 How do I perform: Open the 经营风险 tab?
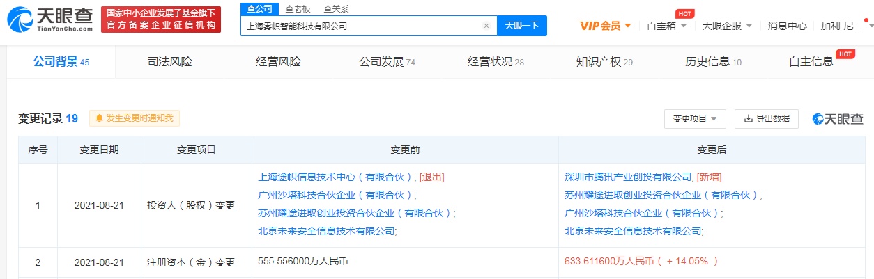click(279, 62)
